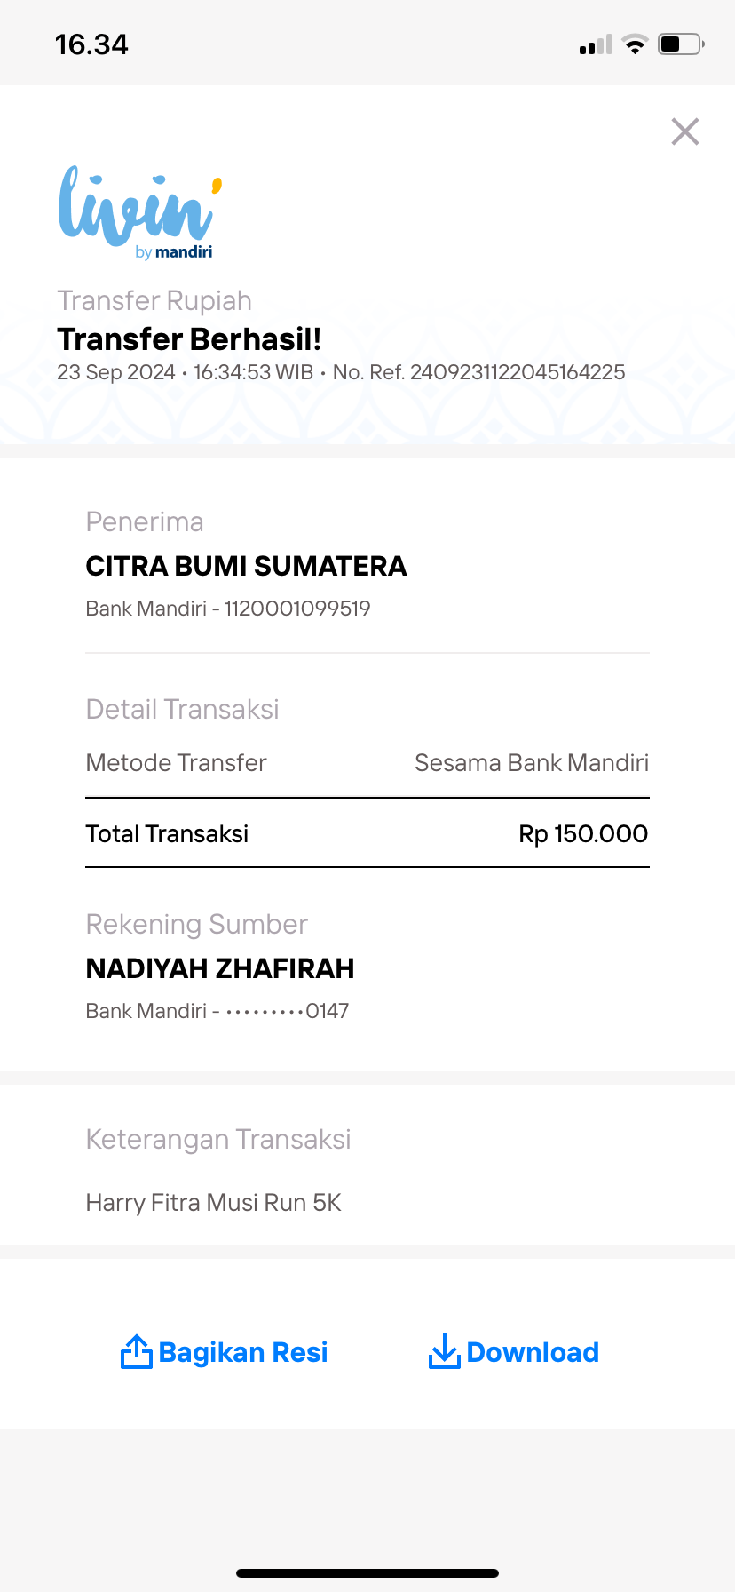Image resolution: width=735 pixels, height=1592 pixels.
Task: Close the transfer receipt with X icon
Action: coord(685,131)
